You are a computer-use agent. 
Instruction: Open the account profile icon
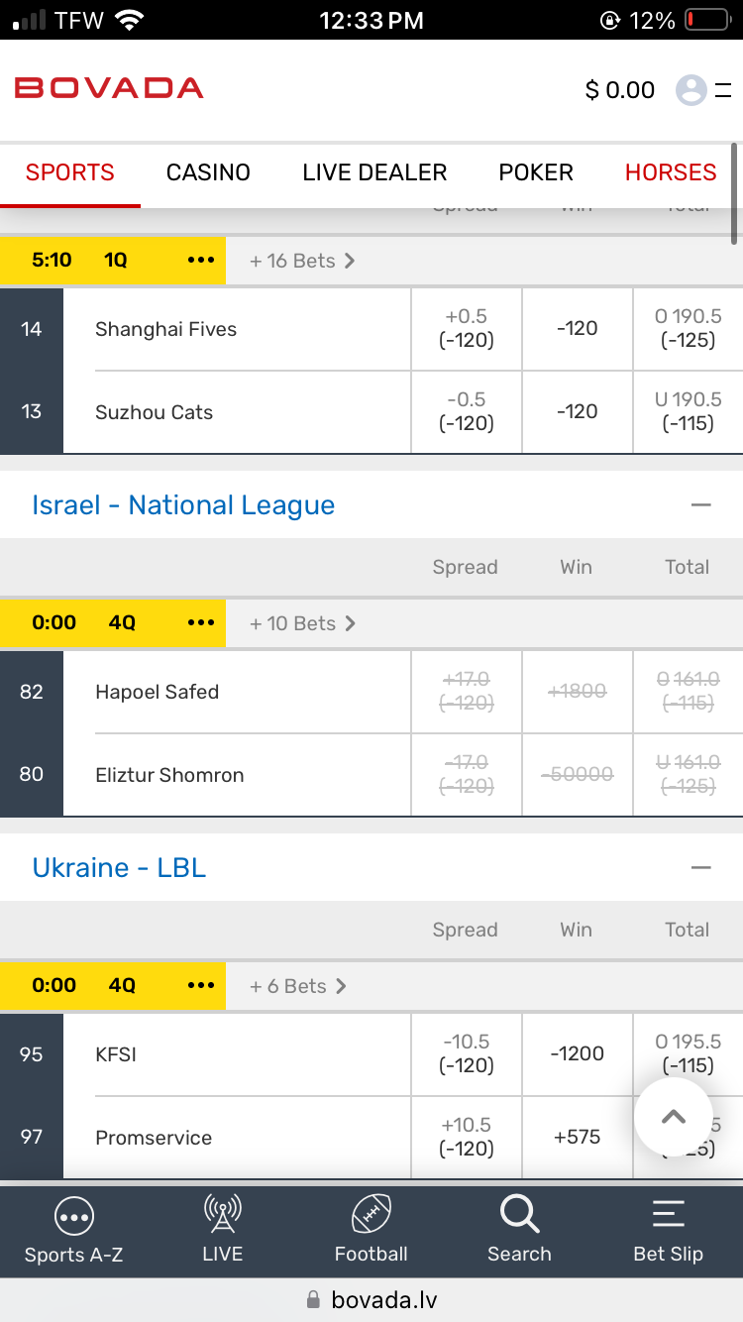[691, 90]
